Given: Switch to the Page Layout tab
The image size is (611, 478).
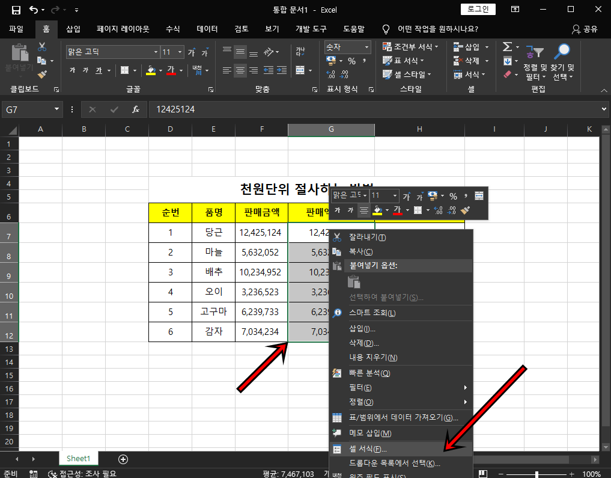Looking at the screenshot, I should point(123,29).
